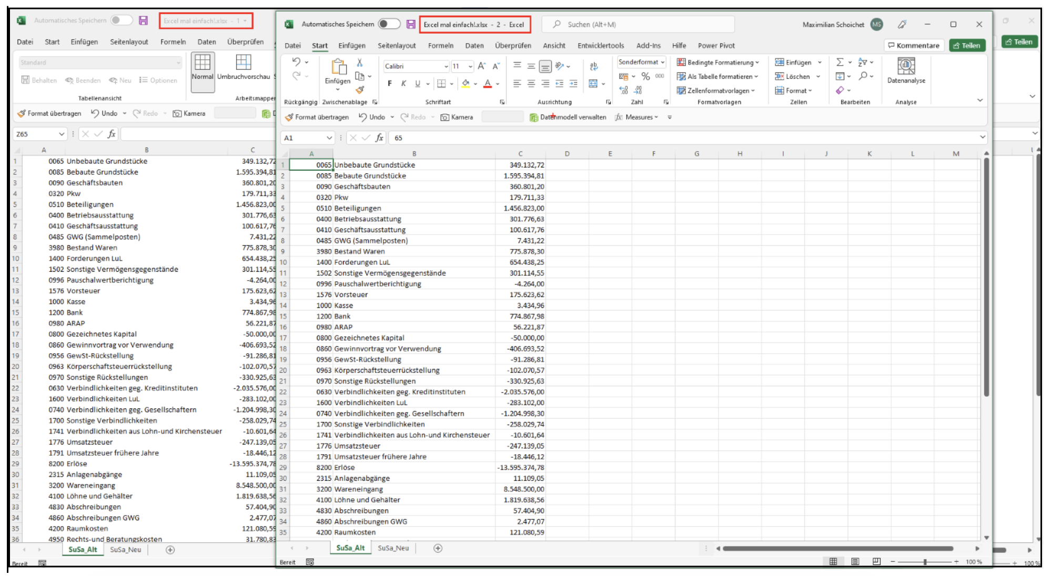Click the format painter brush in Zwischenablage group
Image resolution: width=1051 pixels, height=576 pixels.
click(360, 90)
